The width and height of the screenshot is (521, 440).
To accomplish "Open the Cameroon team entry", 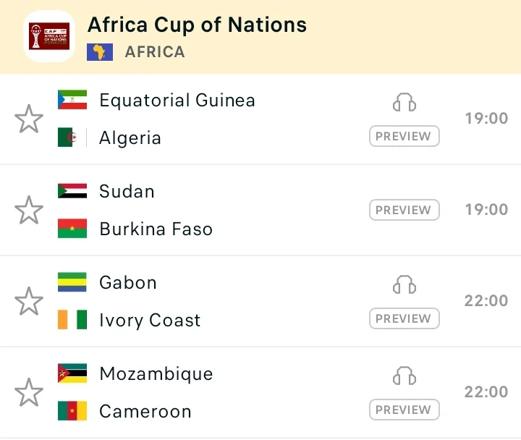I will 145,412.
